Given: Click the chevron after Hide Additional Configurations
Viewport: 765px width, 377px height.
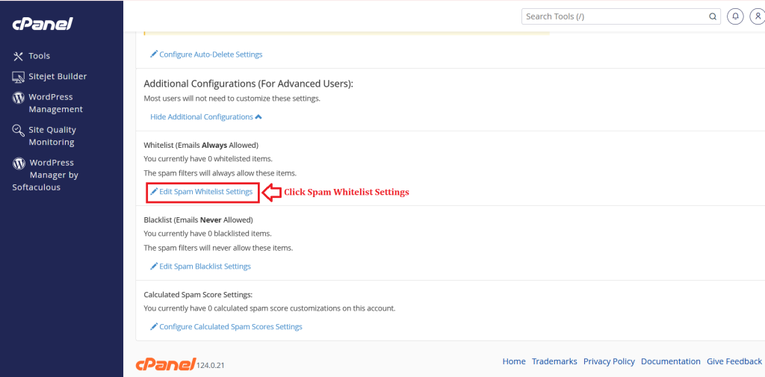Looking at the screenshot, I should [258, 117].
